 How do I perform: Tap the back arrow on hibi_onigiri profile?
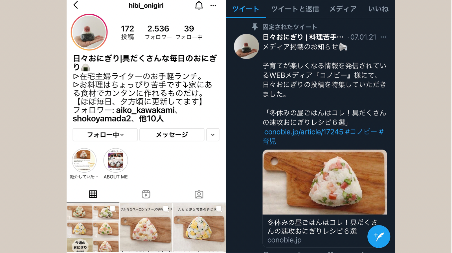[76, 5]
